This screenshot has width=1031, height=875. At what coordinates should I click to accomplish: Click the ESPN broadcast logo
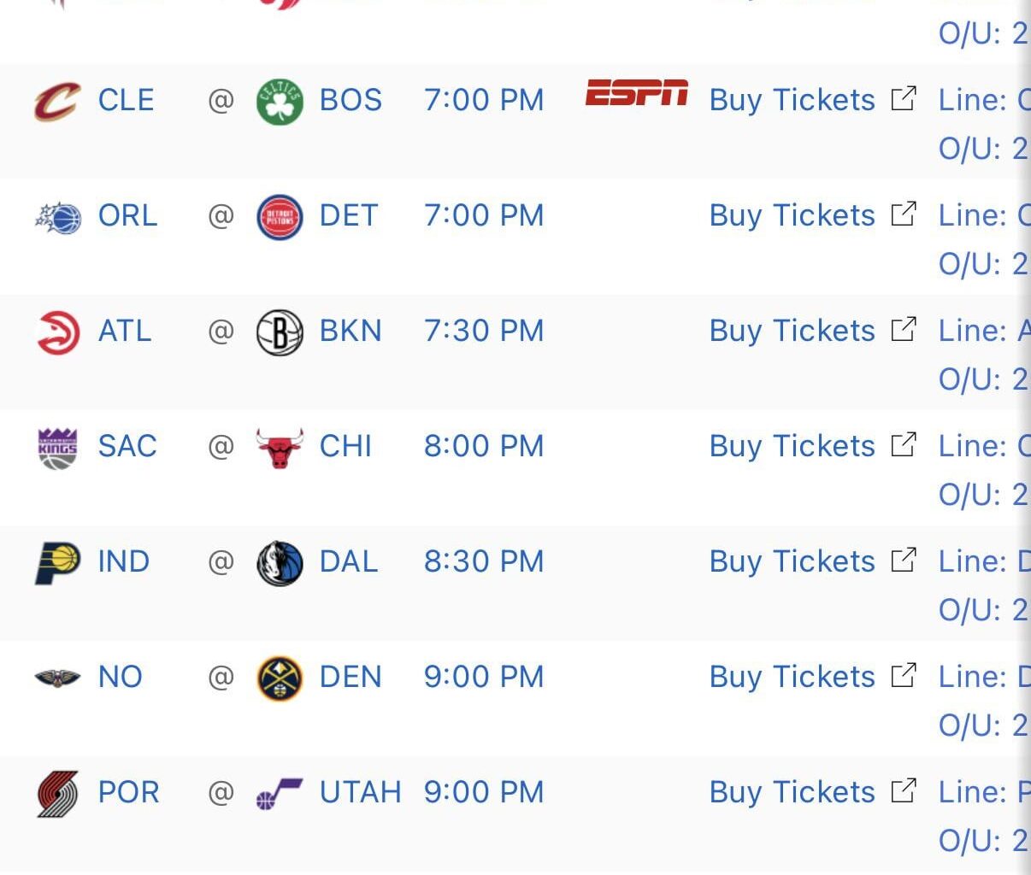point(636,98)
